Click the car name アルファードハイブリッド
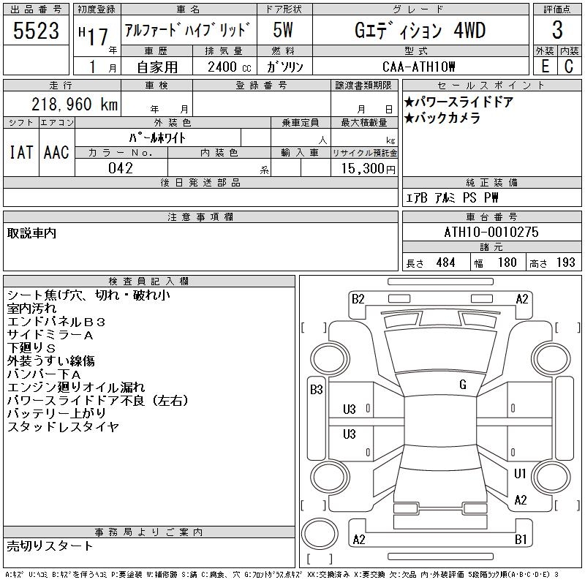The height and width of the screenshot is (585, 585). point(187,30)
